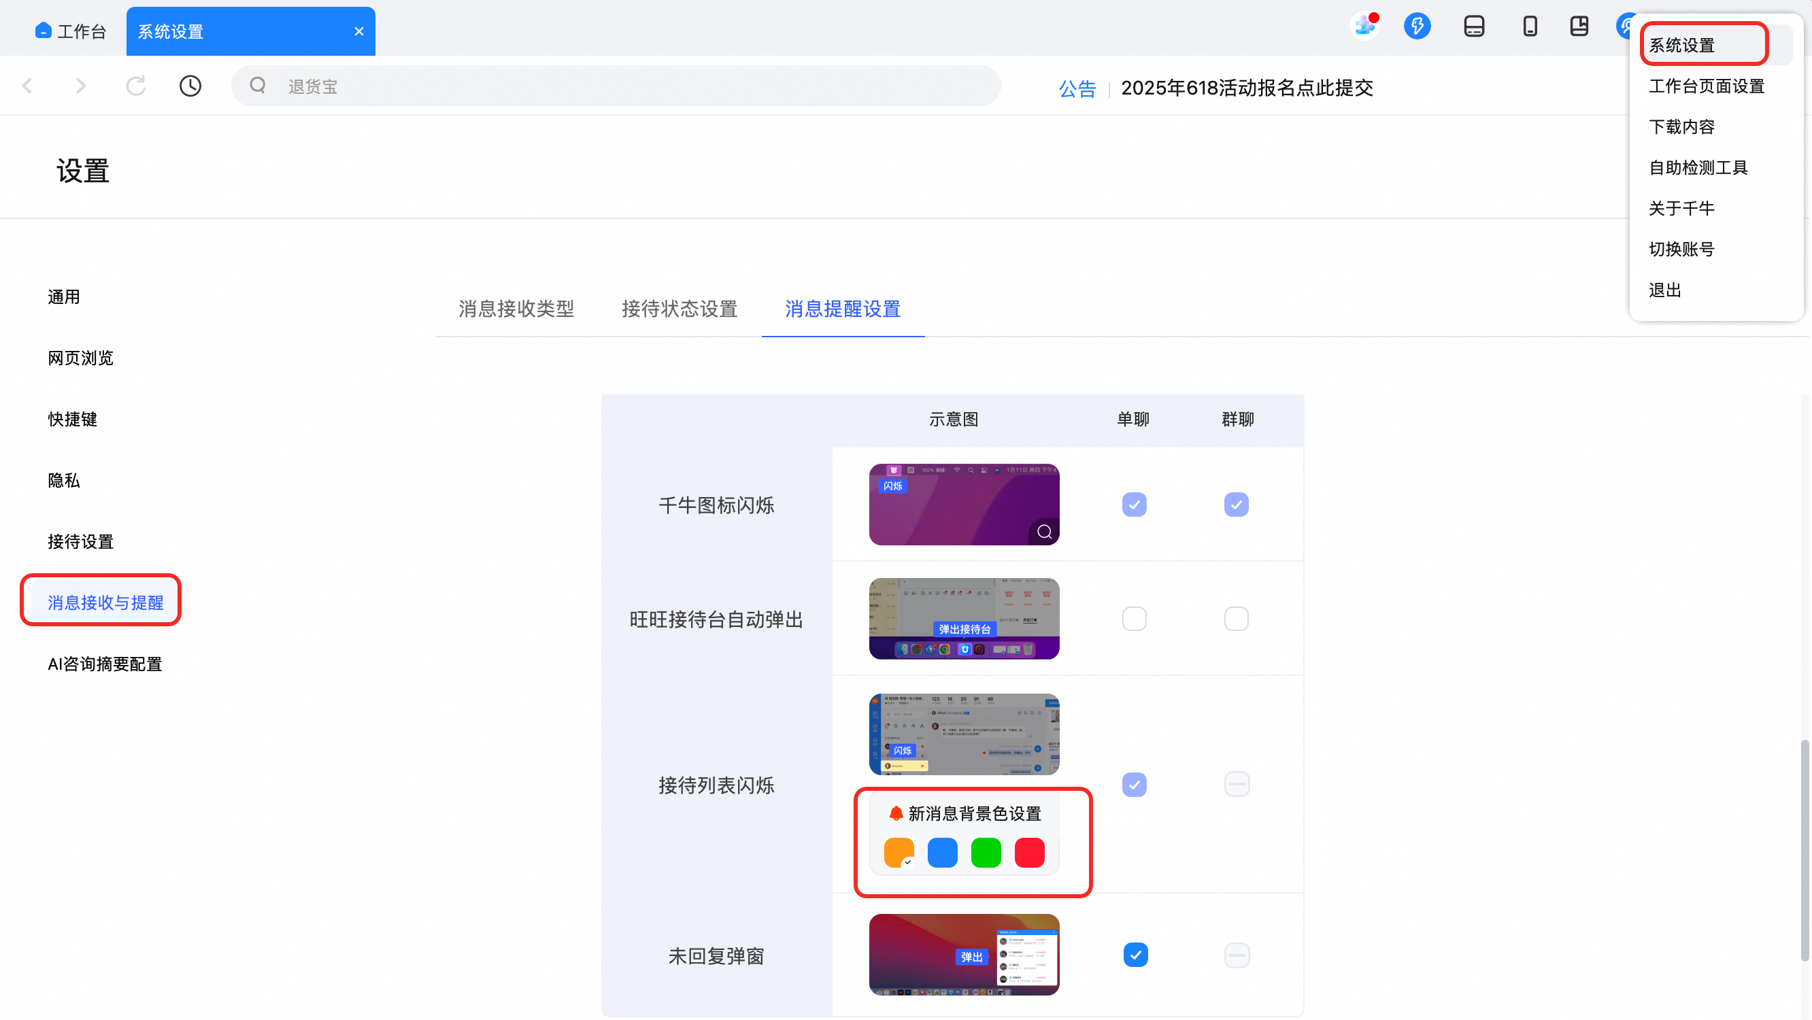
Task: Click the partially hidden blue avatar icon
Action: click(x=1624, y=27)
